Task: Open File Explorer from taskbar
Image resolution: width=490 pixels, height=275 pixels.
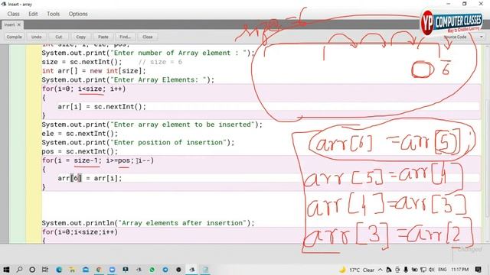Action: coord(72,270)
